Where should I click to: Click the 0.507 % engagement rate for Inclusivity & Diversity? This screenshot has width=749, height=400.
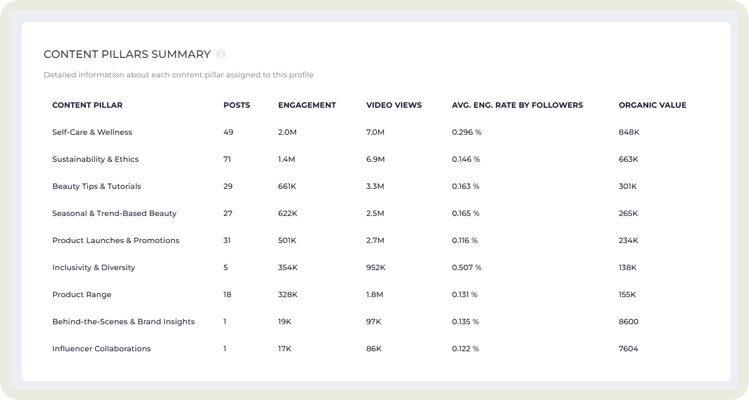(466, 267)
